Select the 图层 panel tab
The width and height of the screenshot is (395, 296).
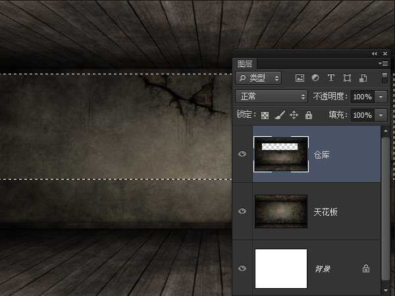coord(246,64)
